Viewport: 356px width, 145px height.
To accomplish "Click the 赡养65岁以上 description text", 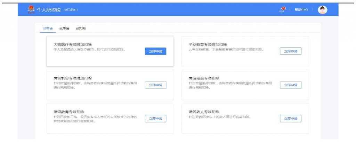I will (x=220, y=117).
